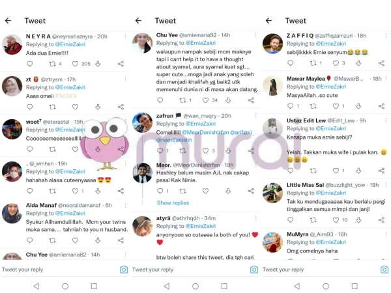This screenshot has width=391, height=293.
Task: Open @ErnieZakri link in Ustaz Edit Lew's reply
Action: click(331, 128)
